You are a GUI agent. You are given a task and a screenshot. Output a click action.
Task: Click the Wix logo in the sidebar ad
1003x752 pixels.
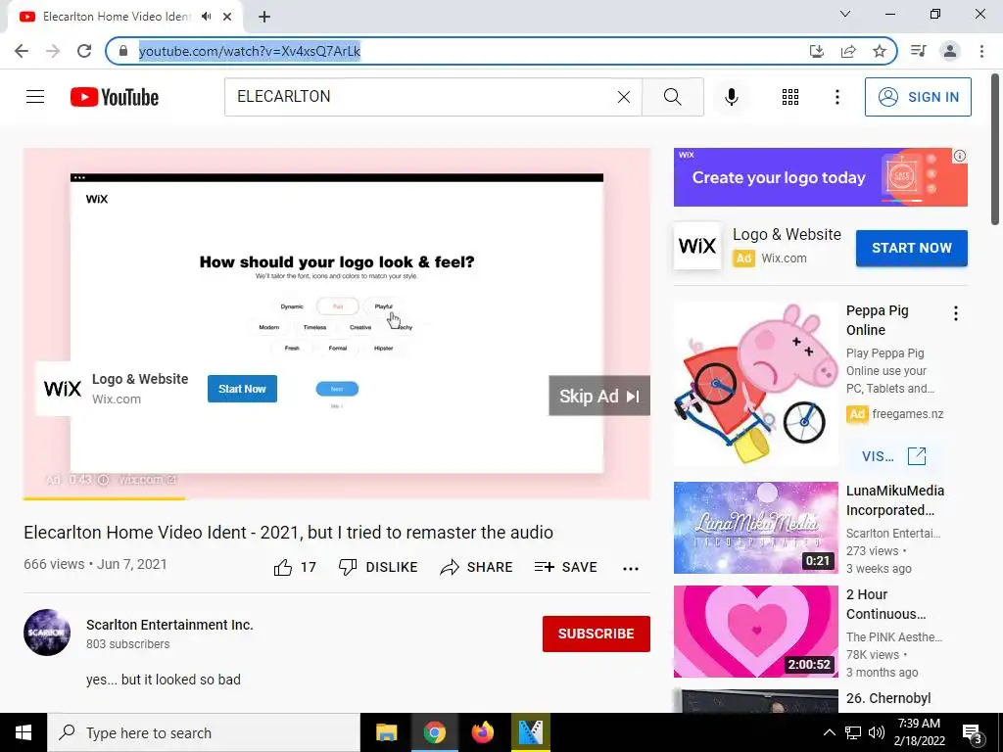pyautogui.click(x=697, y=246)
